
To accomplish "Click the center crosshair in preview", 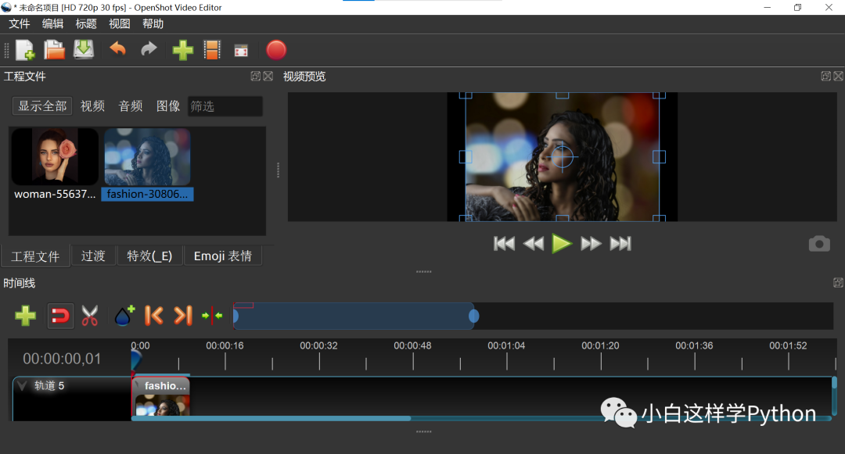I will click(x=562, y=157).
